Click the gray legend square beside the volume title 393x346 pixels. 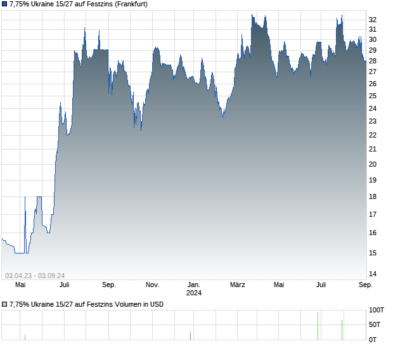pos(4,304)
